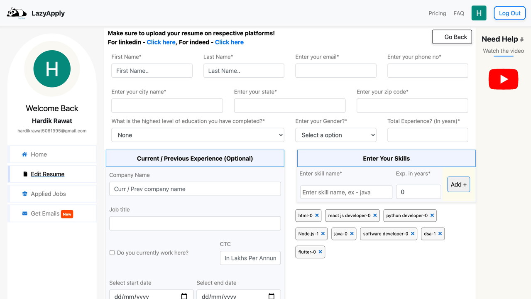Open the end date picker

tap(271, 296)
